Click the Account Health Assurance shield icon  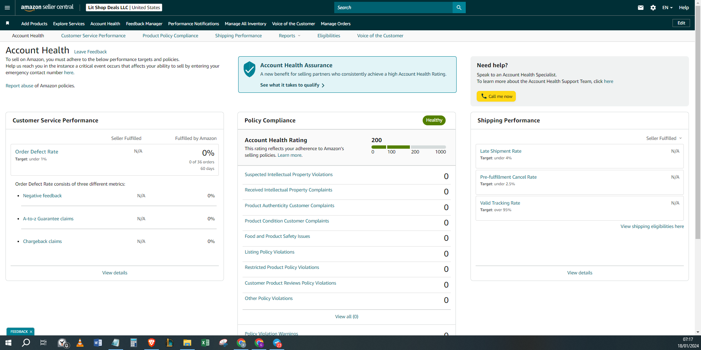point(249,69)
